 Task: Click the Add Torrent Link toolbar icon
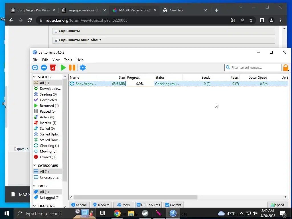[x=35, y=68]
